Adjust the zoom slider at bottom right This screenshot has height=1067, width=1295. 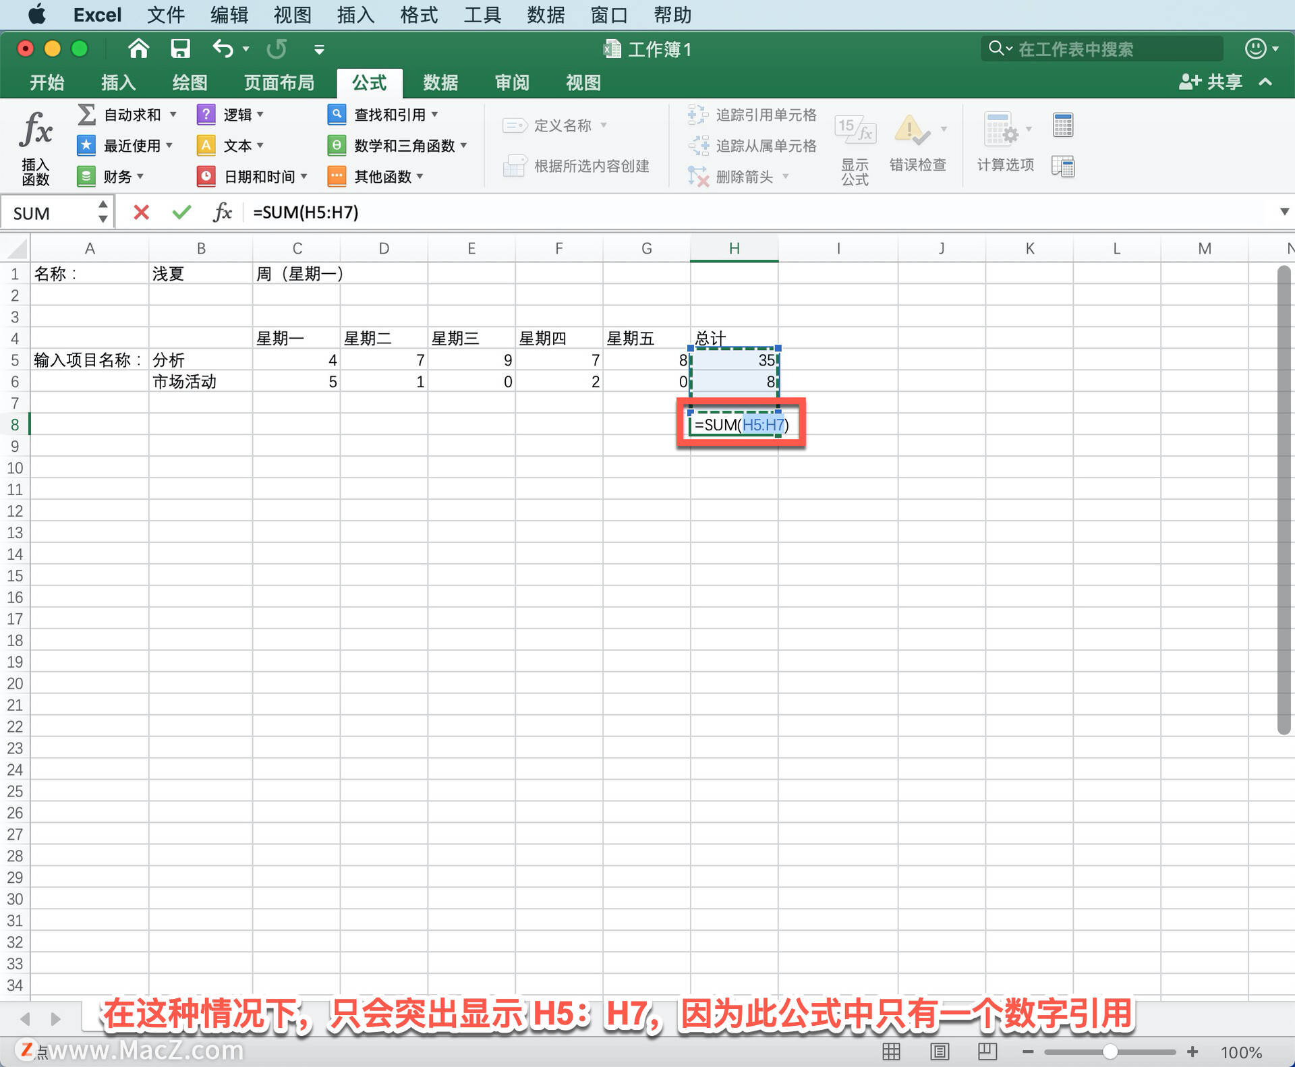pos(1111,1051)
